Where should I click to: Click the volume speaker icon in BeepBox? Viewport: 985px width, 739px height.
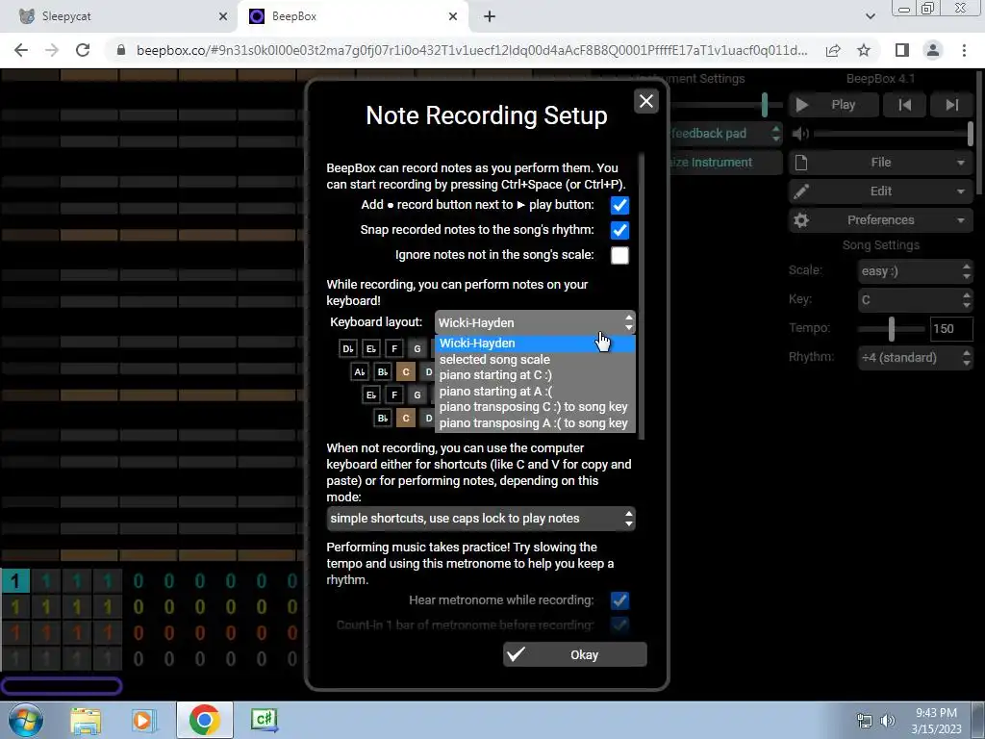pos(800,133)
